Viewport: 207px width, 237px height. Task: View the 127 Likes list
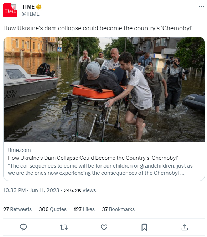point(84,209)
